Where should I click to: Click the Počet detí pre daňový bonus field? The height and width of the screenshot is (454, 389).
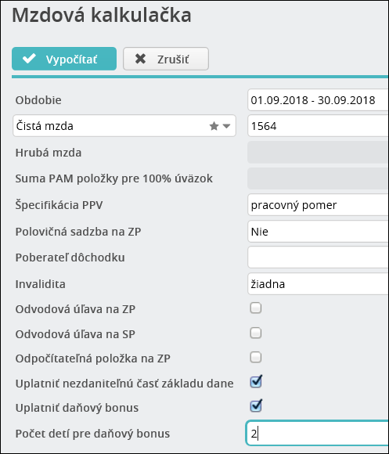318,434
